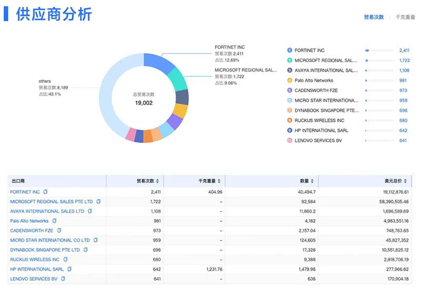Open MICROSOFT REGIONAL SALES PTE LTD link
Screen dimensions: 423x288
point(51,202)
